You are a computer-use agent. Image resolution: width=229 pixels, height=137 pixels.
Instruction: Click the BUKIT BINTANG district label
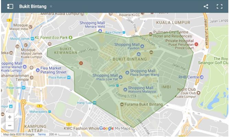pos(130,59)
